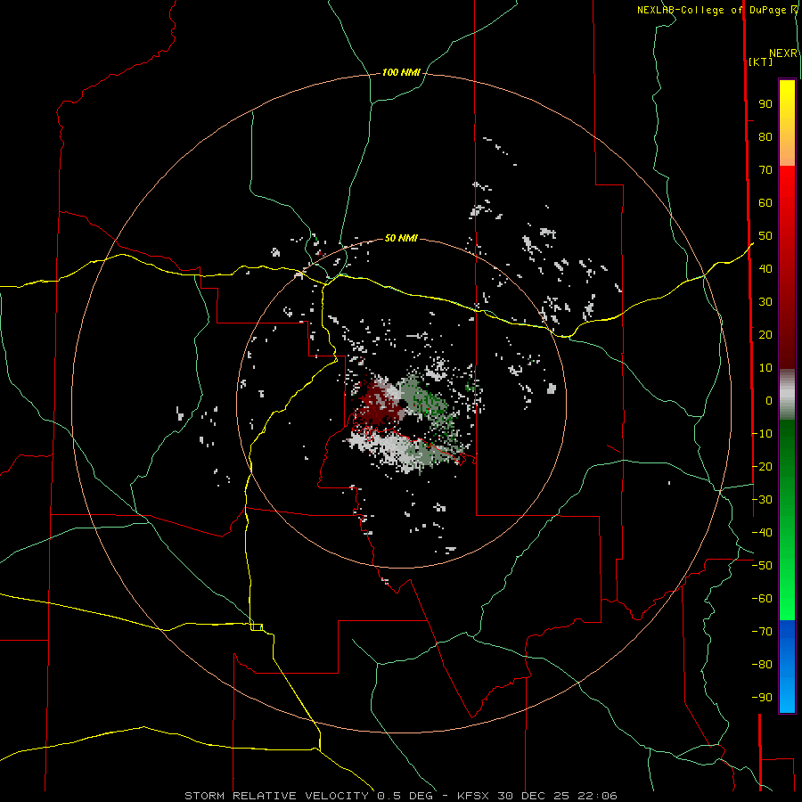The height and width of the screenshot is (802, 802).
Task: Click the -10 value on velocity scale
Action: [x=762, y=434]
